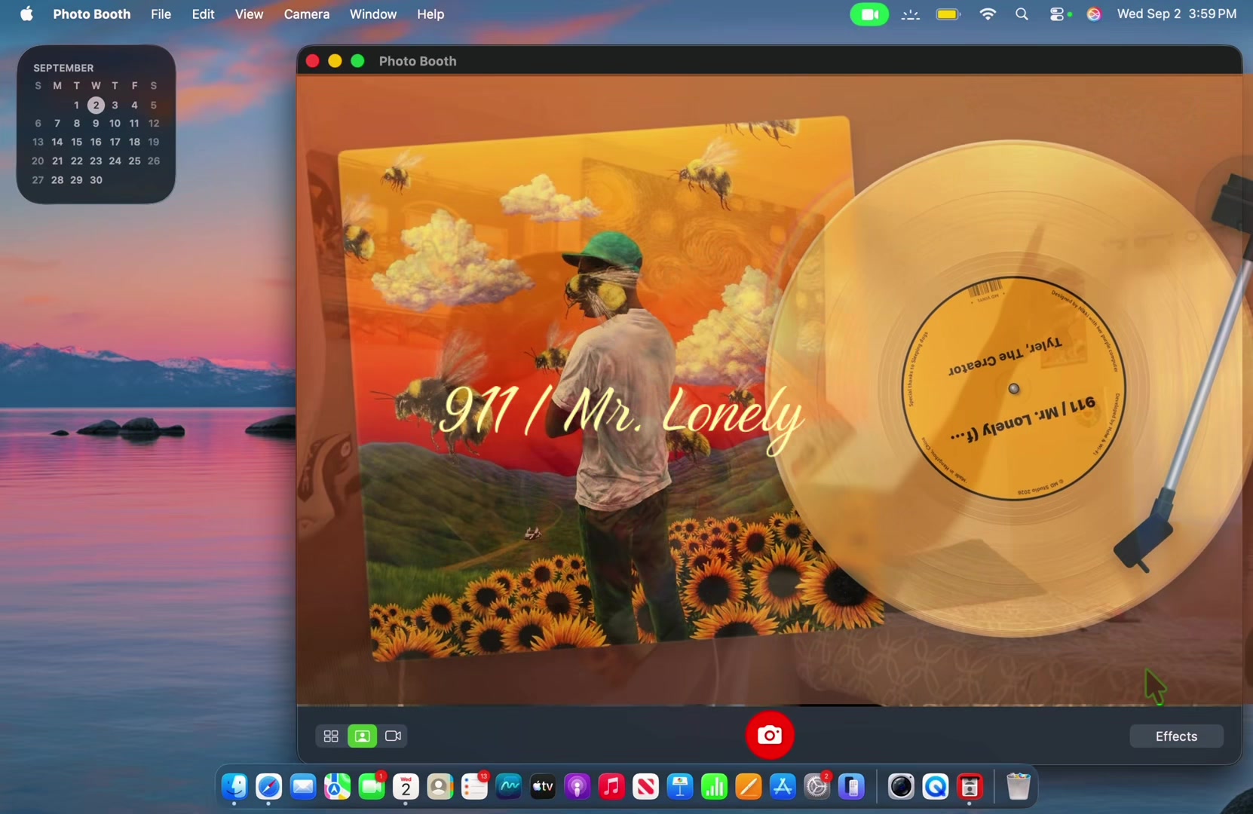
Task: Launch Pages from the Dock
Action: click(749, 787)
